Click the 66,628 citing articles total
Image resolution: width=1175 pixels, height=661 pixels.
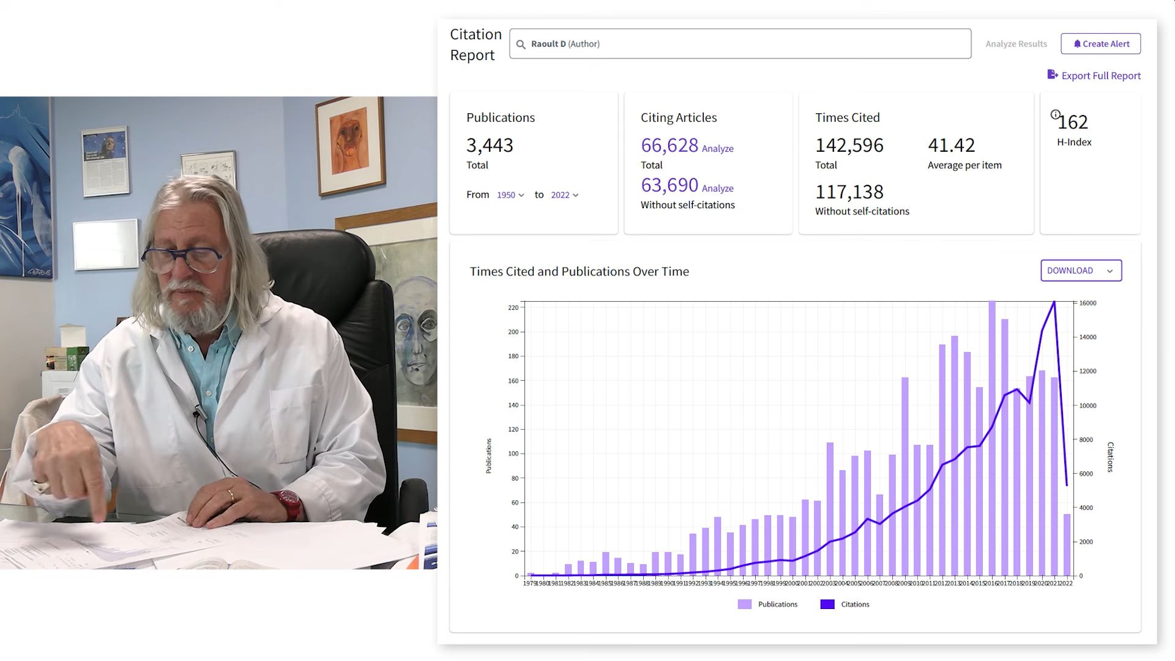coord(669,146)
